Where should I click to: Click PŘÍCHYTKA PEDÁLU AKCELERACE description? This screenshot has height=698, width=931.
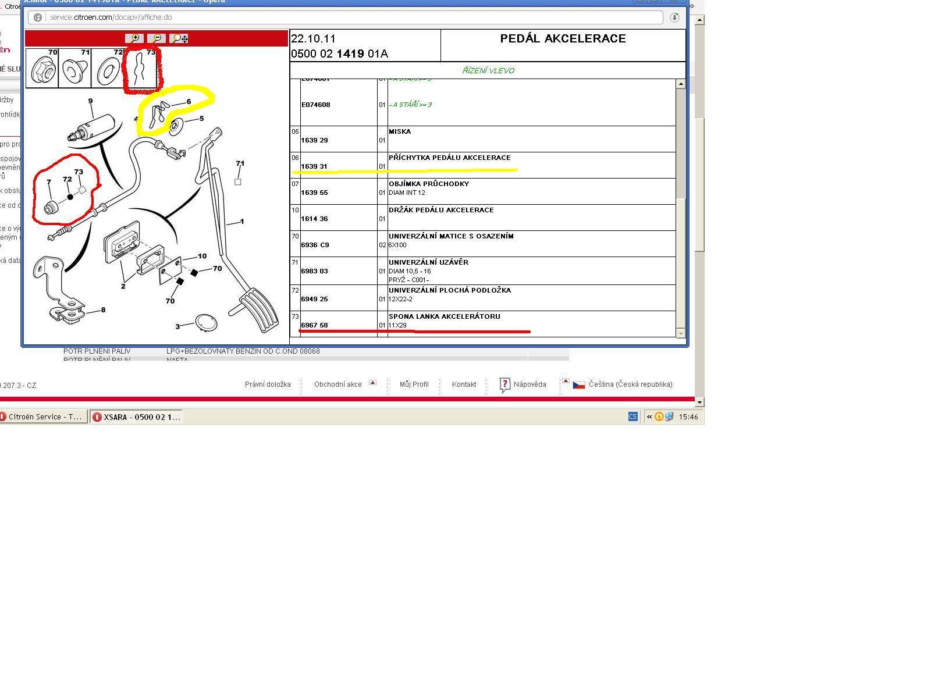point(450,158)
